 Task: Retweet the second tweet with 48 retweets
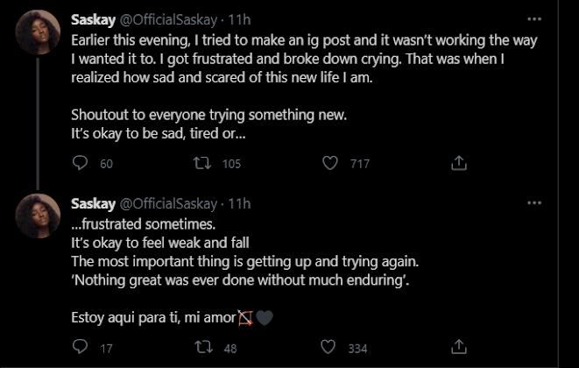(203, 348)
